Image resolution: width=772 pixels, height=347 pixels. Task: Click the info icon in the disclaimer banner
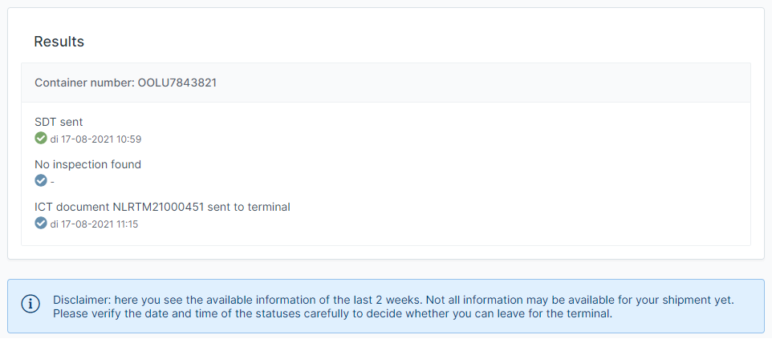(x=30, y=304)
